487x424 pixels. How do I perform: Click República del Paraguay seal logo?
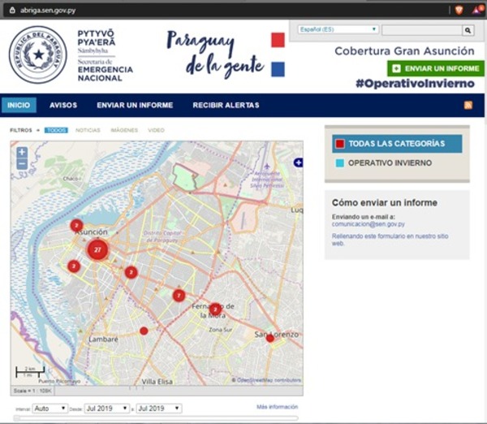pyautogui.click(x=38, y=54)
